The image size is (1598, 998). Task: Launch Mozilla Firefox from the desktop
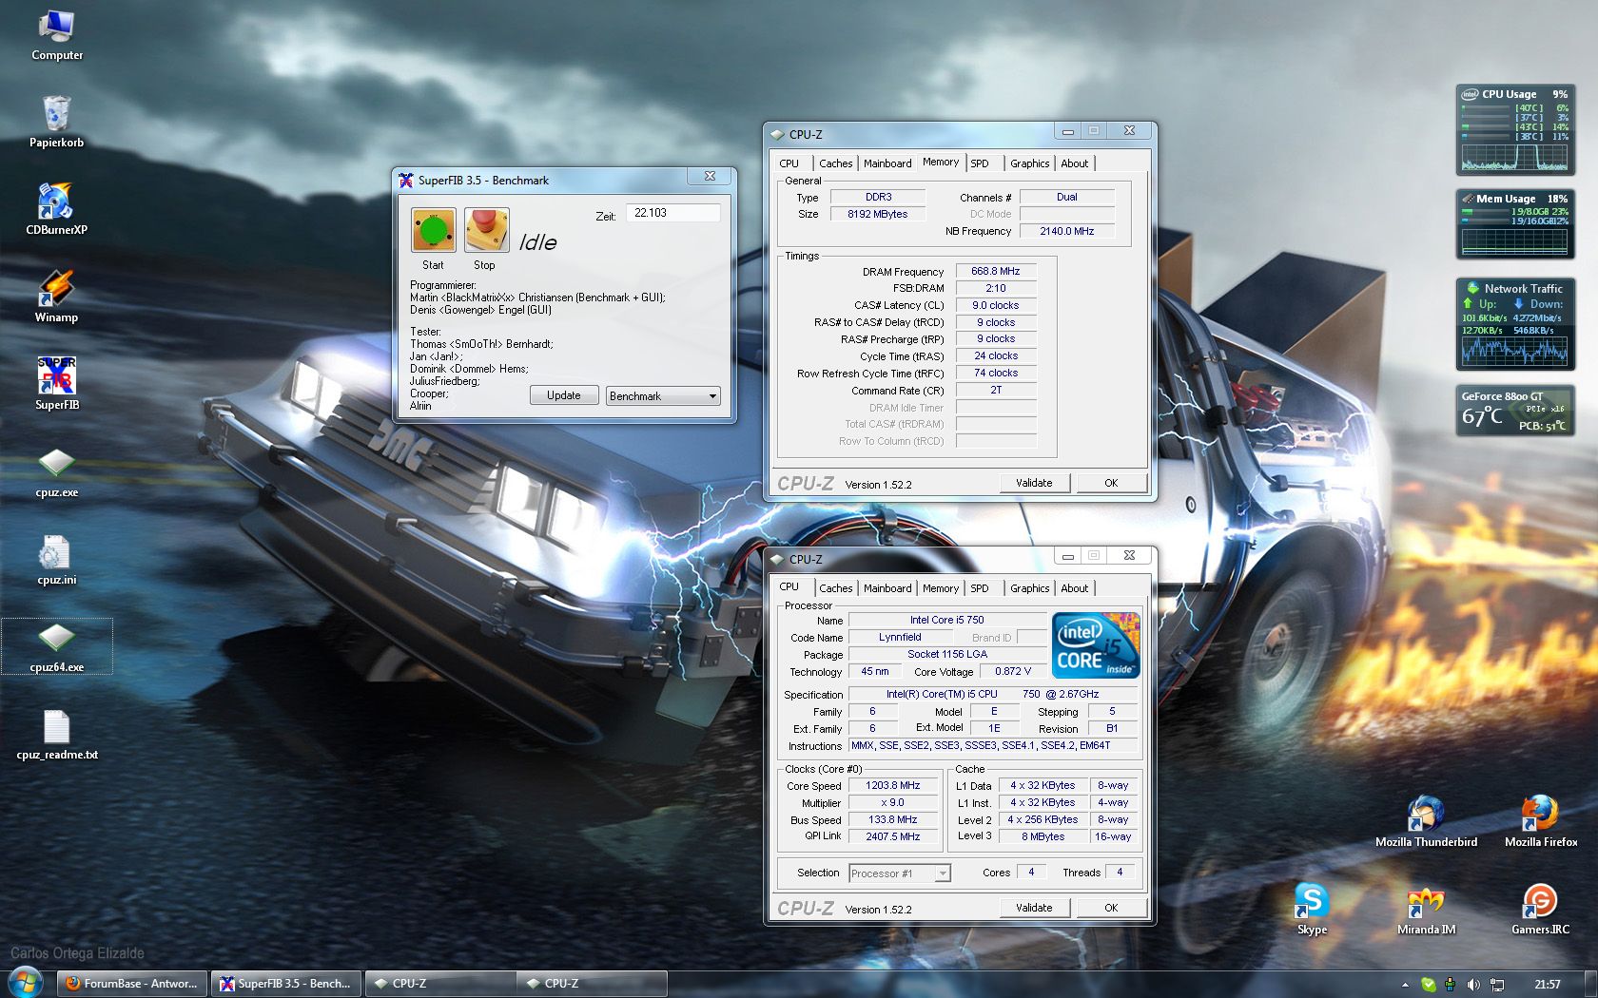[1540, 821]
